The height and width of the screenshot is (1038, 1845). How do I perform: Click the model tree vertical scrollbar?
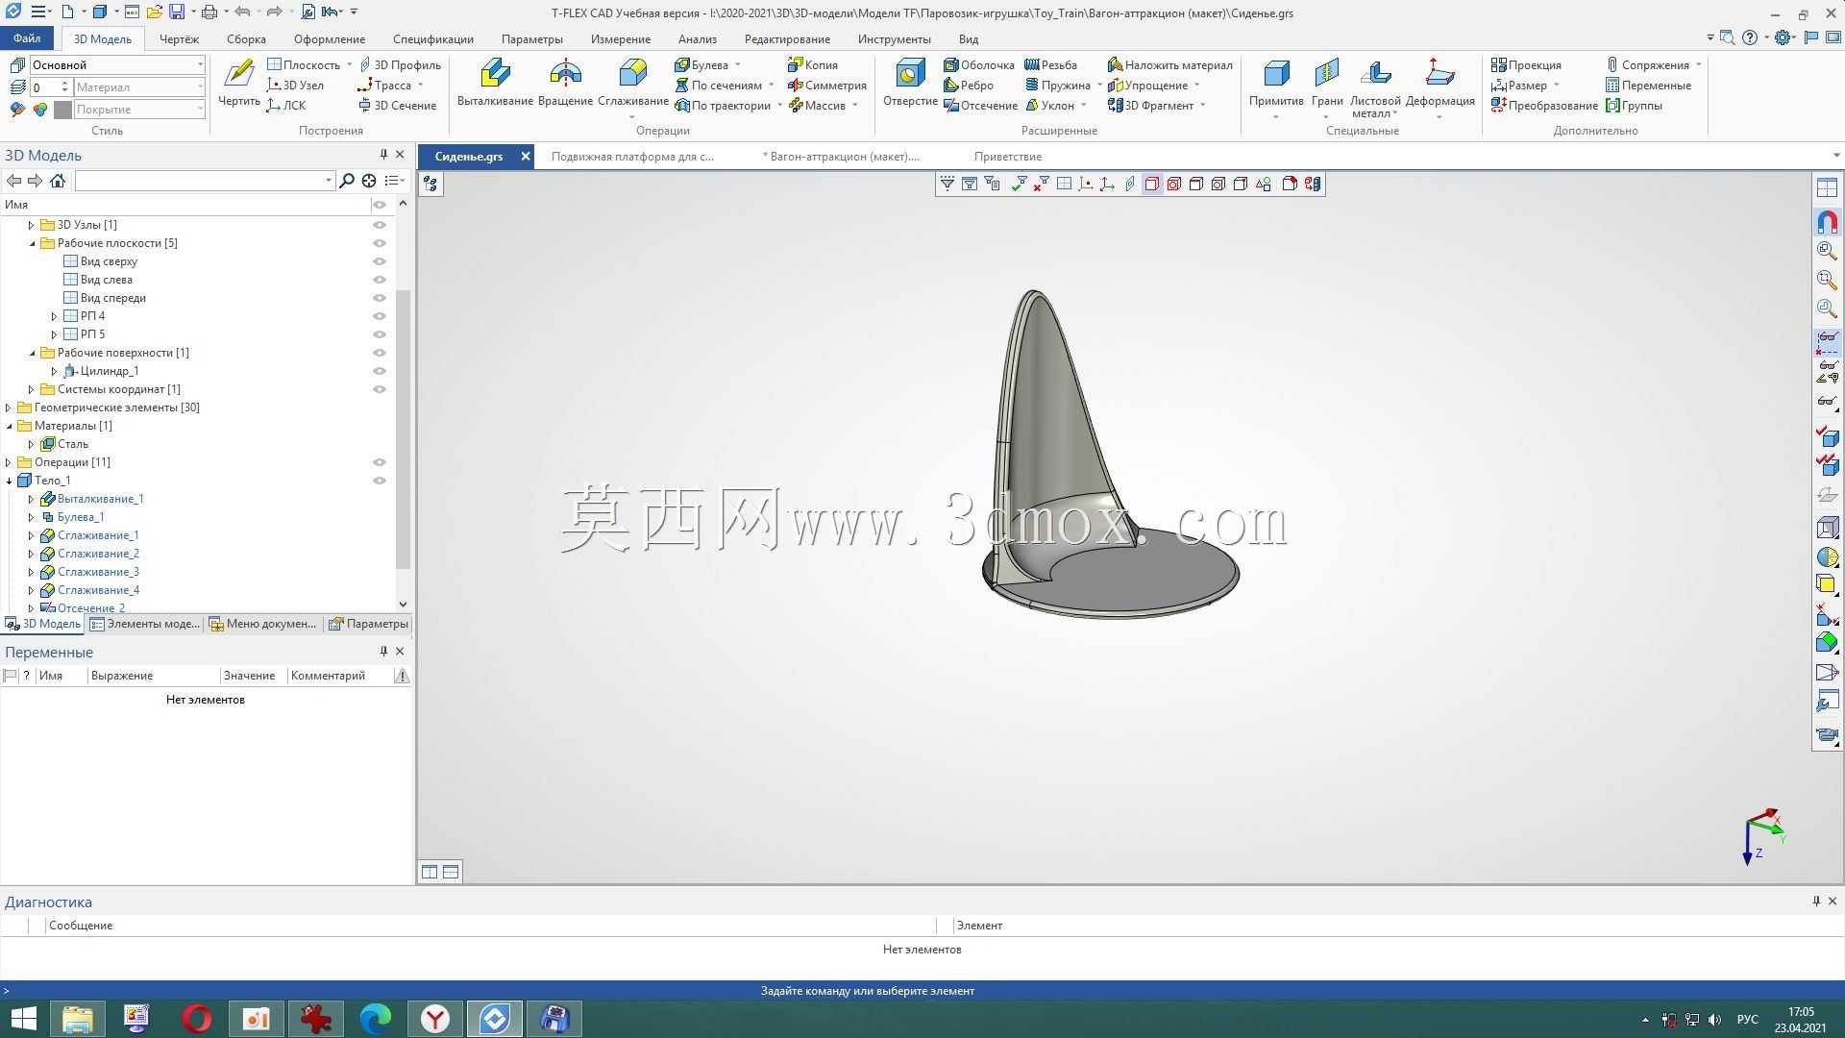(403, 428)
